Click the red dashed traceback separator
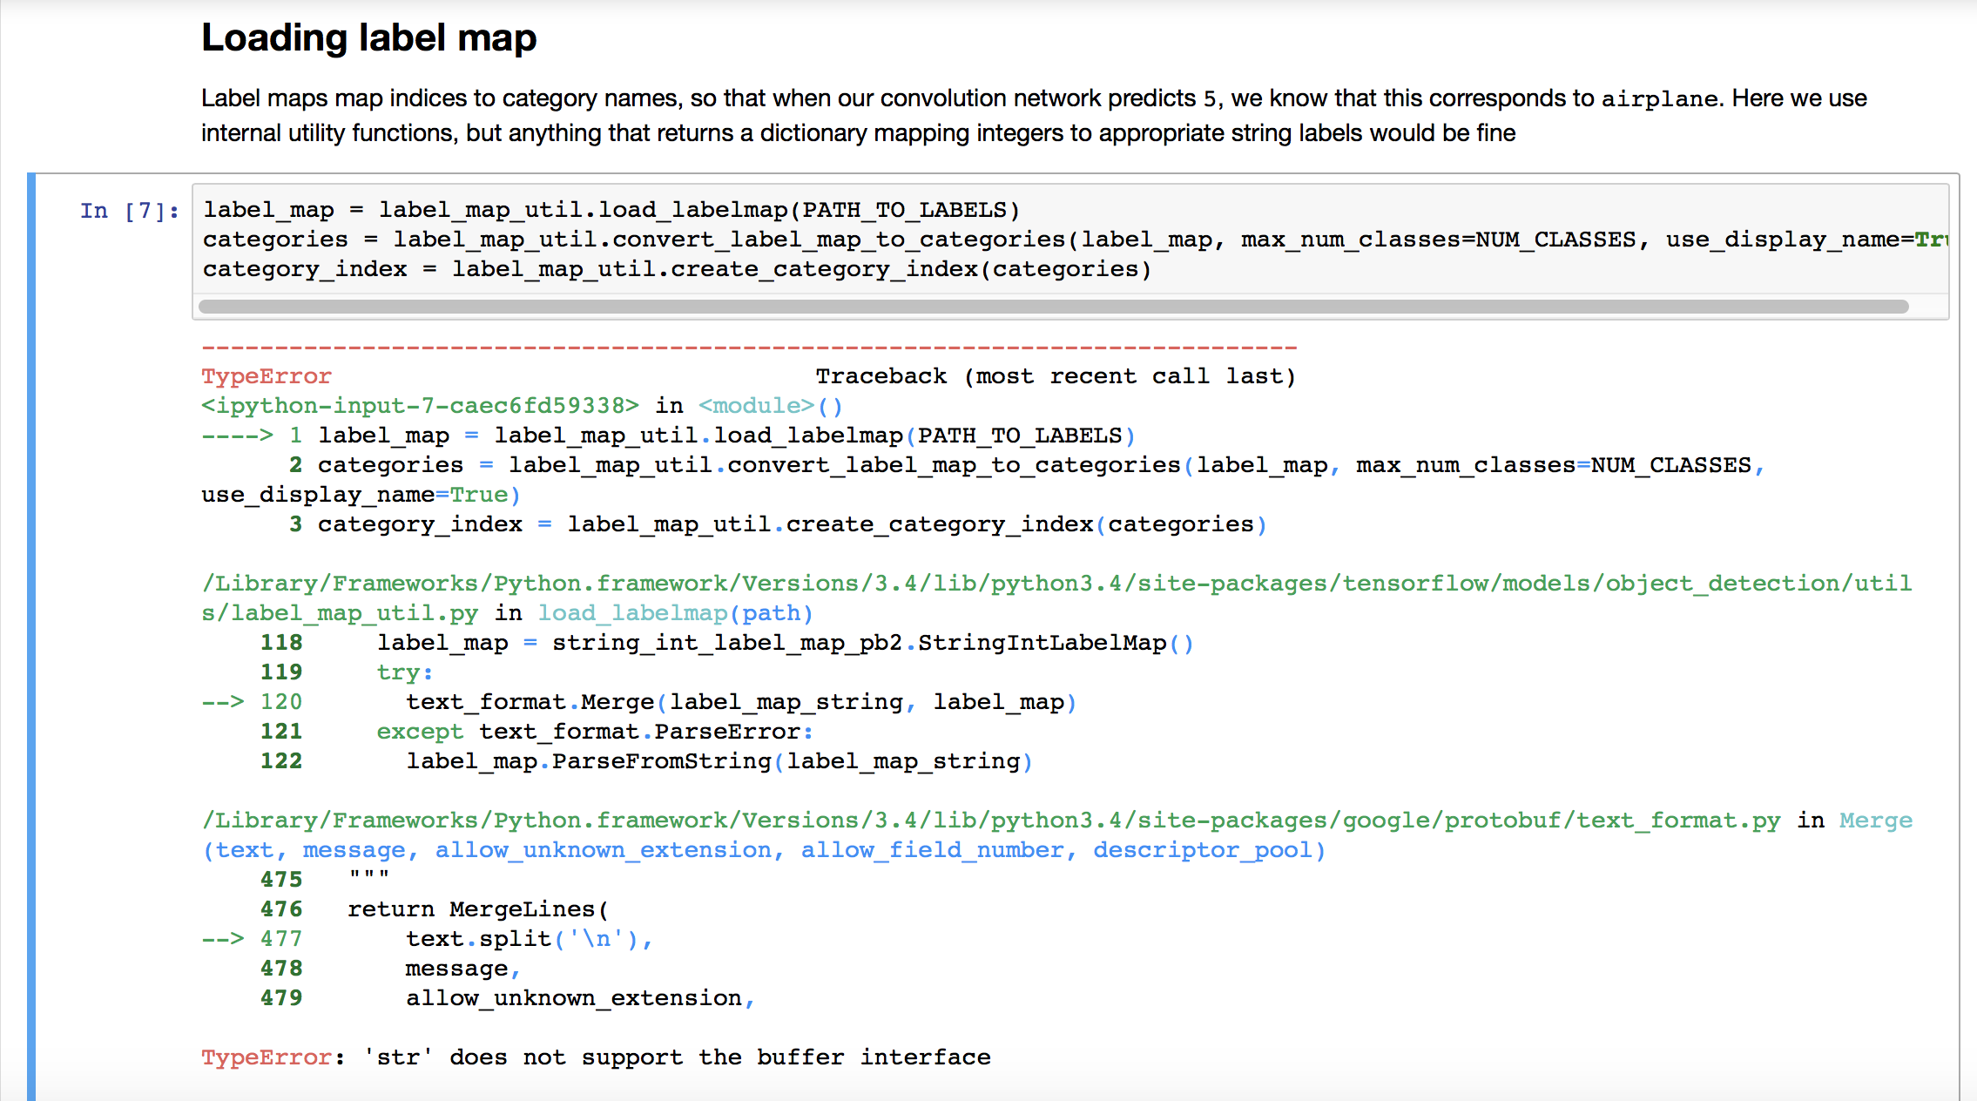Viewport: 1977px width, 1101px height. 749,346
